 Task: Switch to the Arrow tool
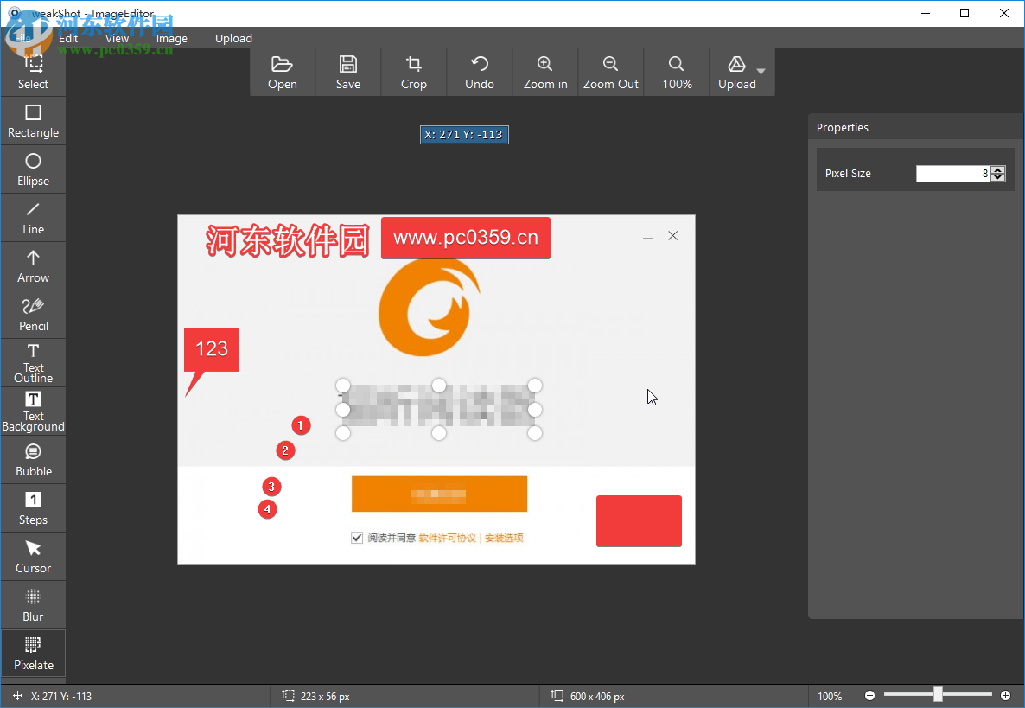33,266
